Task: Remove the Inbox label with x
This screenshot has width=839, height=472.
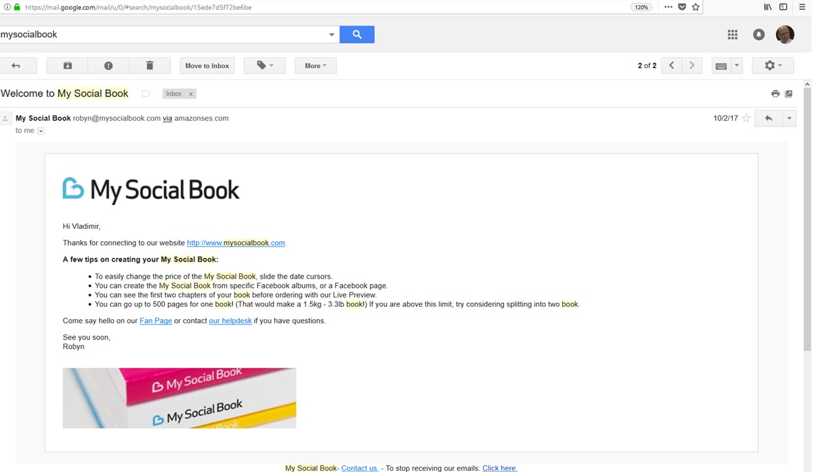Action: (191, 94)
